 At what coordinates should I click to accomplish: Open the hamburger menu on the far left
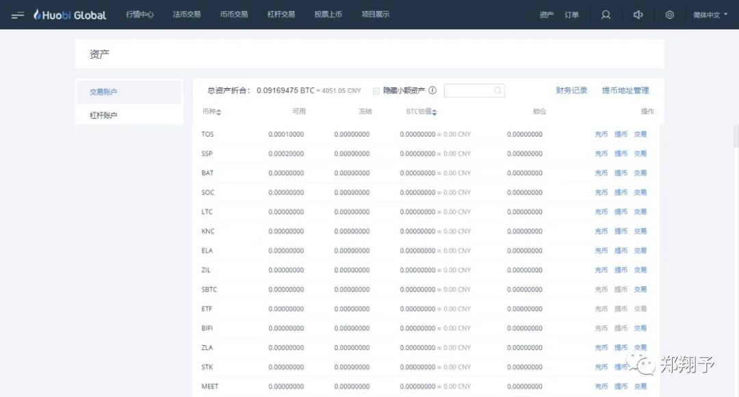click(18, 14)
